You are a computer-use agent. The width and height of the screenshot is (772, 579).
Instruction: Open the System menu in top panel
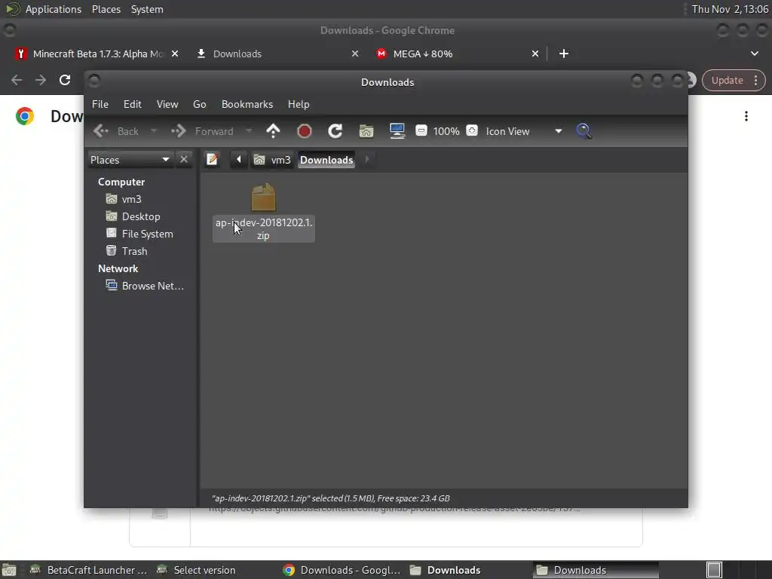point(147,9)
